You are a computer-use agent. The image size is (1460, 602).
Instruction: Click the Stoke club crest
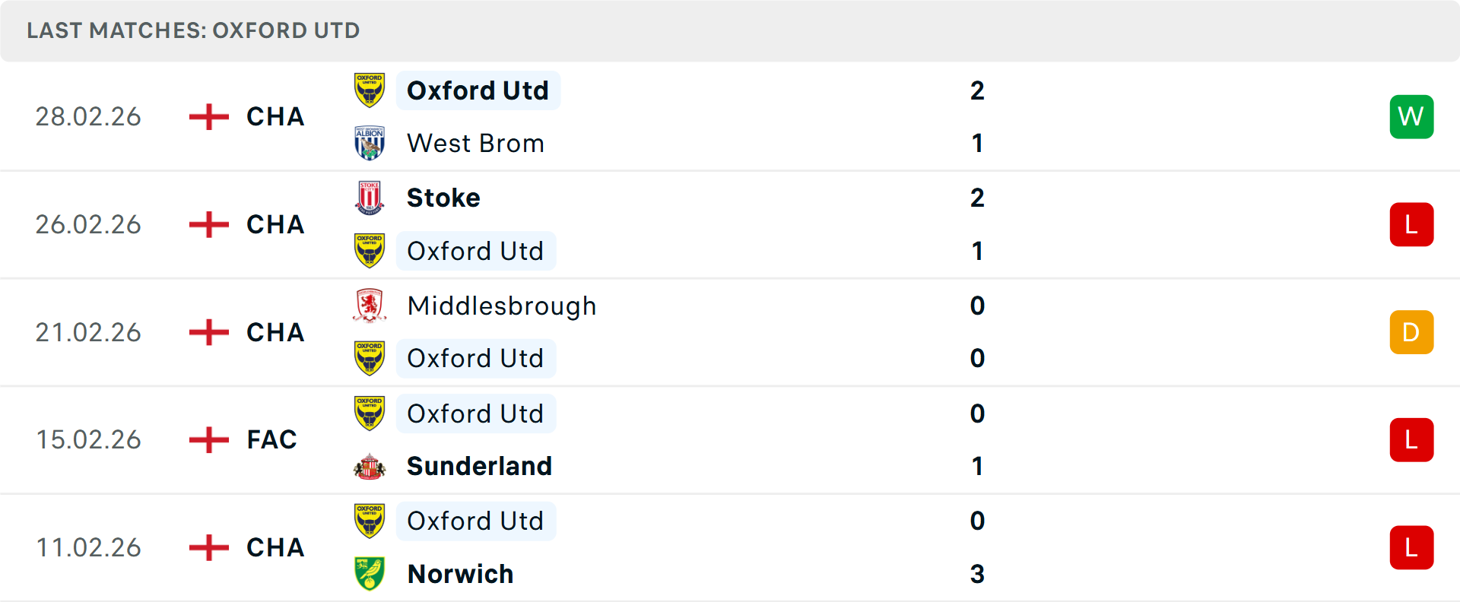tap(370, 198)
